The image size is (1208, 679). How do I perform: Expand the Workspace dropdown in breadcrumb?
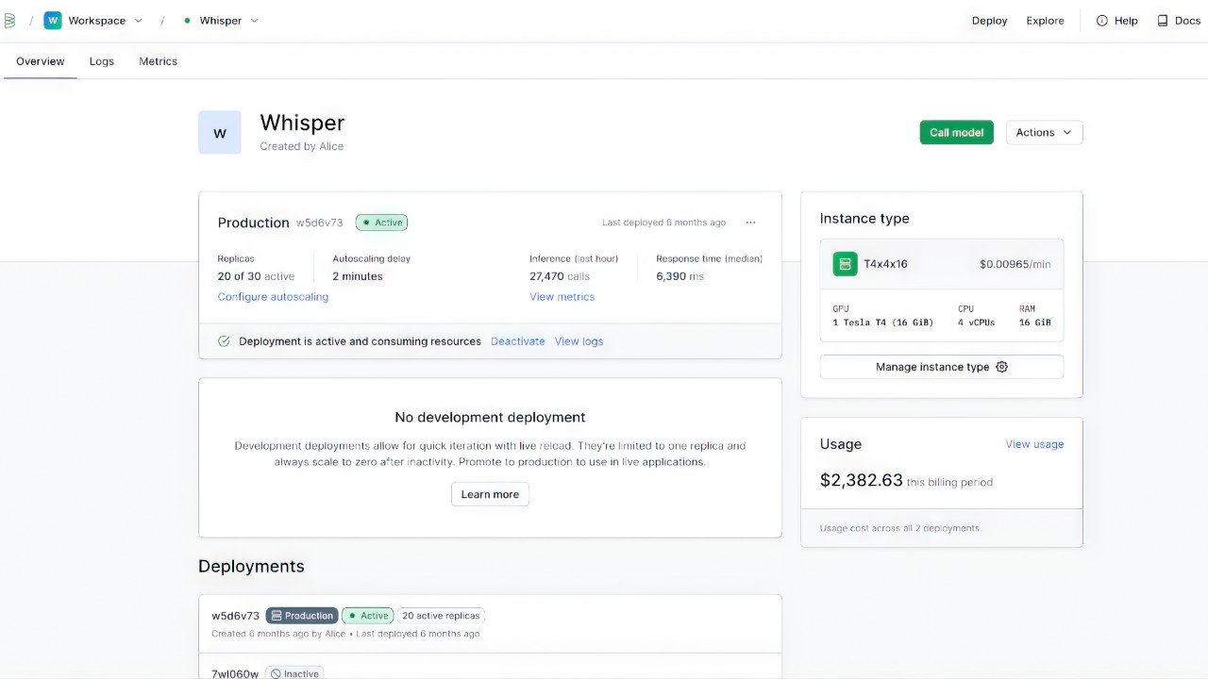click(138, 20)
